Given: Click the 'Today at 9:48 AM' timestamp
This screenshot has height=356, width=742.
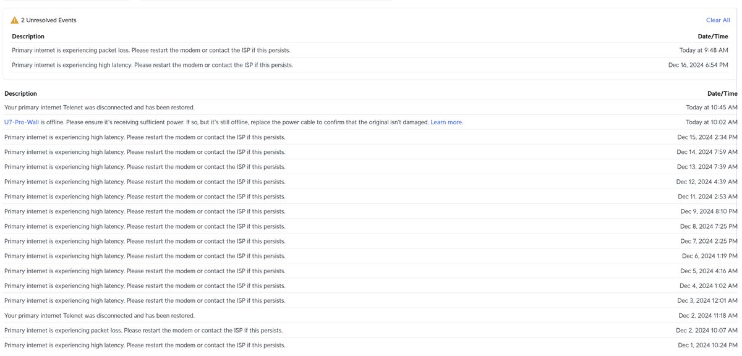Looking at the screenshot, I should coord(704,50).
